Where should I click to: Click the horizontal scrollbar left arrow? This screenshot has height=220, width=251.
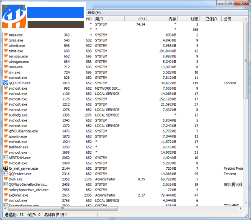[x=5, y=208]
